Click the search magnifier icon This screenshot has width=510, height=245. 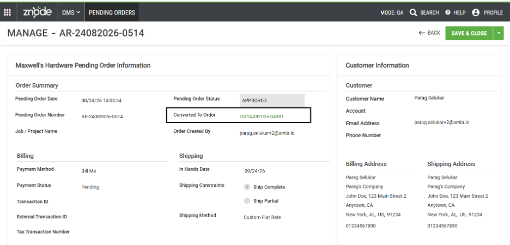point(413,13)
